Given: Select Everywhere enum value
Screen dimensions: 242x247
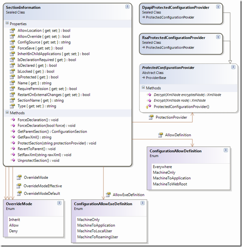Looking at the screenshot, I should (x=162, y=167).
